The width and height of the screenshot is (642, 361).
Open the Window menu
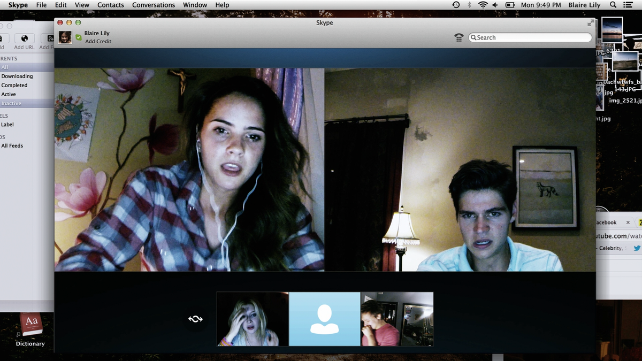click(195, 5)
